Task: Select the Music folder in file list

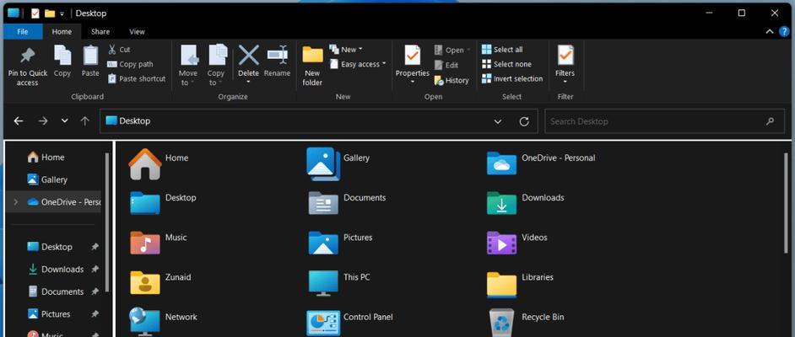Action: pyautogui.click(x=158, y=242)
